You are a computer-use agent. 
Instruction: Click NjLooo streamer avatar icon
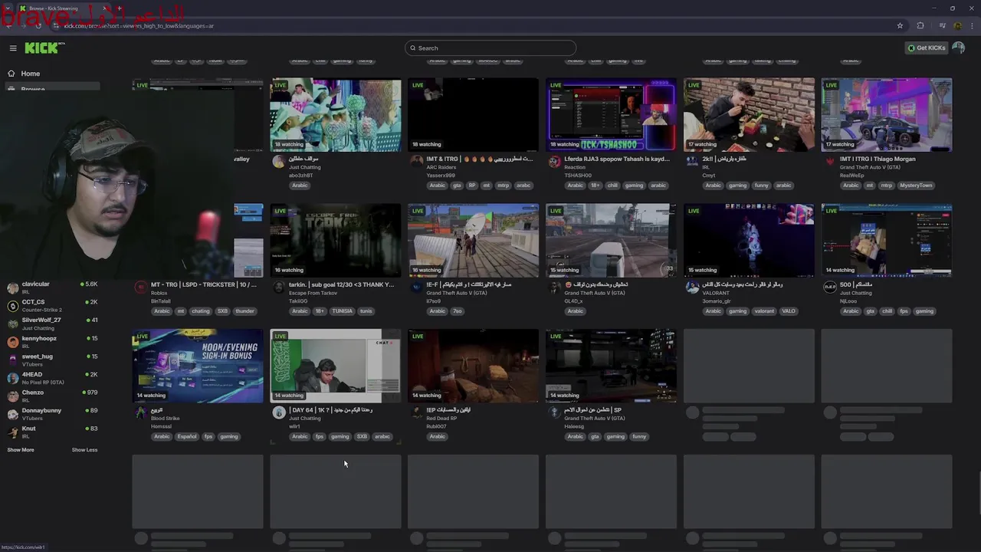point(830,287)
